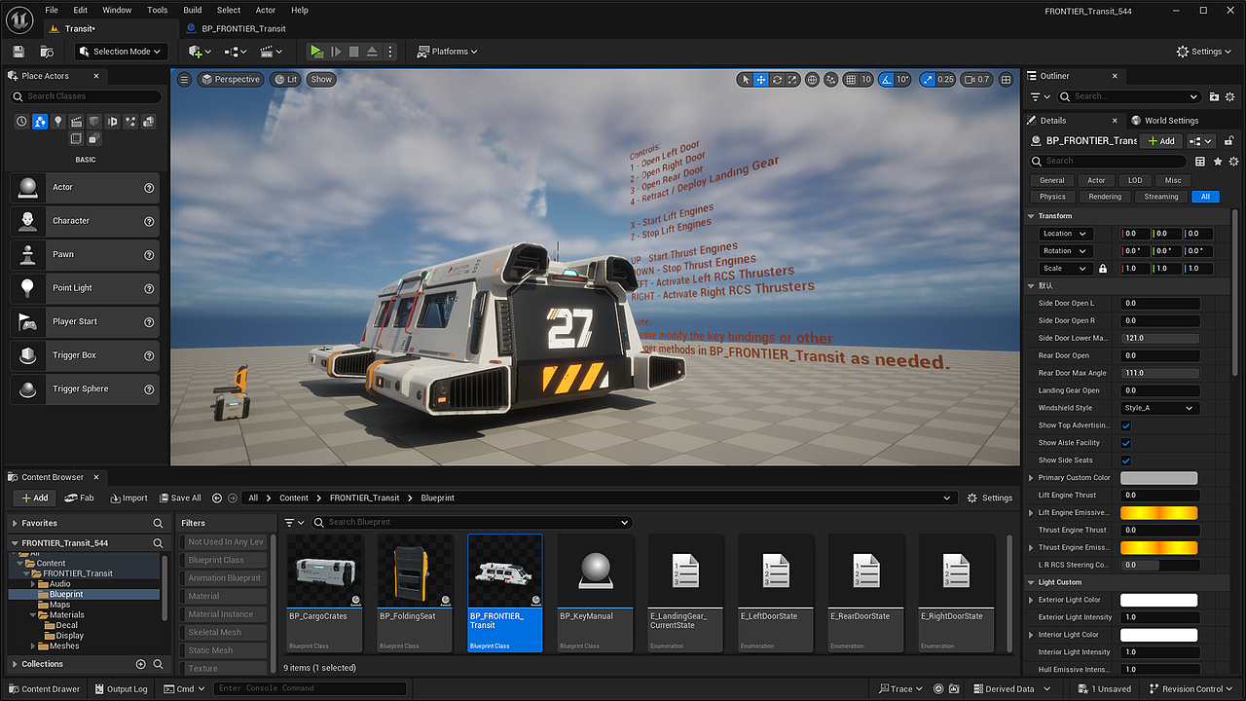Click Save All in Content Browser

(180, 498)
